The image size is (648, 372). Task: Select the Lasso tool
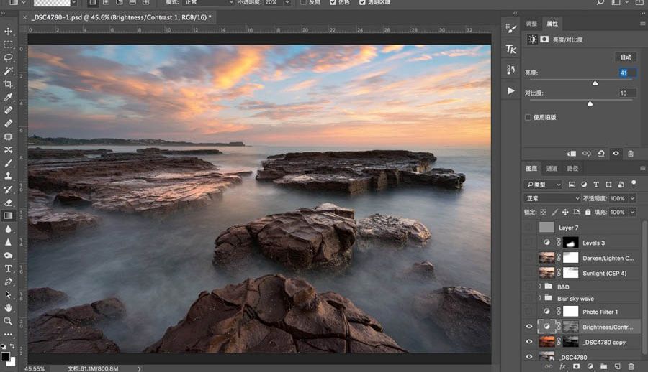(8, 57)
